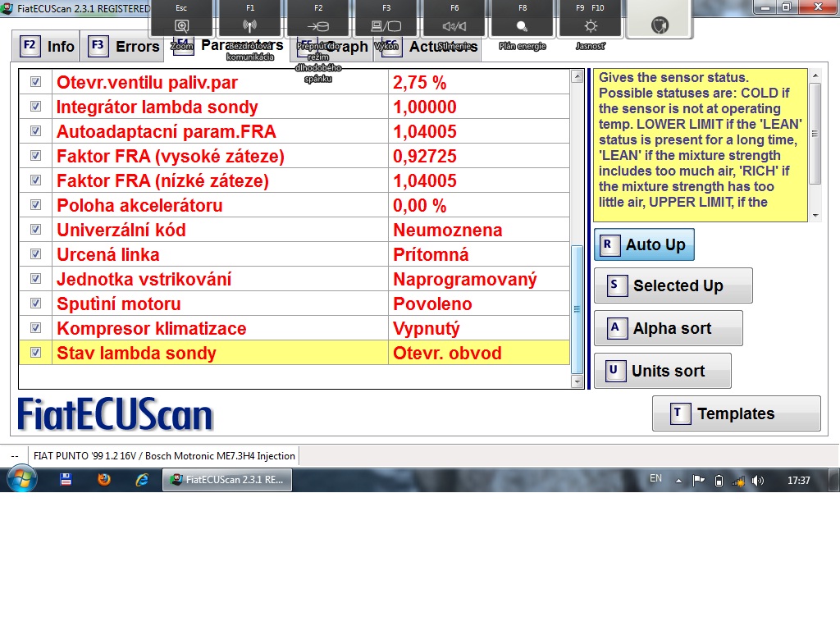Show hidden tray icons arrow
The height and width of the screenshot is (630, 840).
point(678,481)
